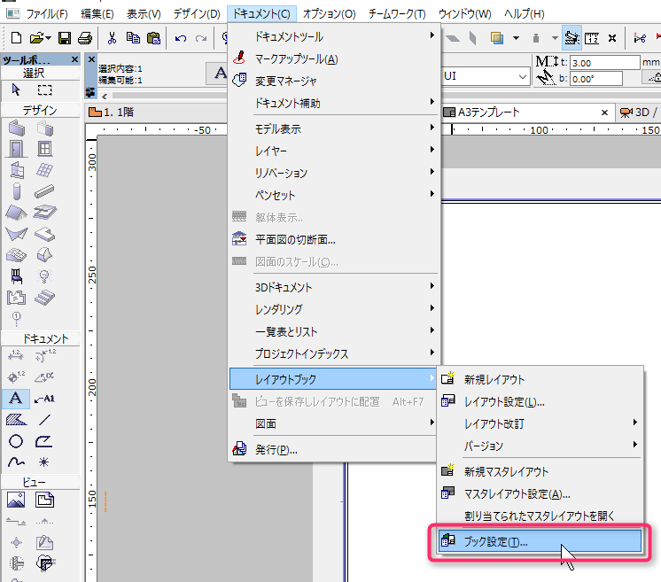Switch to the 1. 1階 floor plan tab
Viewport: 661px width, 582px height.
tap(157, 113)
